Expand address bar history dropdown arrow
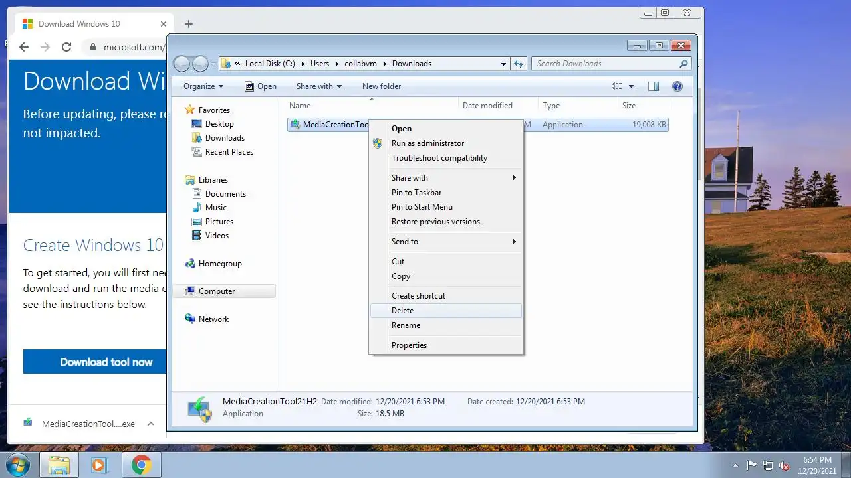 click(x=503, y=64)
